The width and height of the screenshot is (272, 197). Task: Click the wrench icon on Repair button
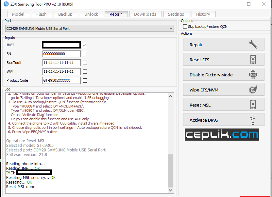point(253,45)
